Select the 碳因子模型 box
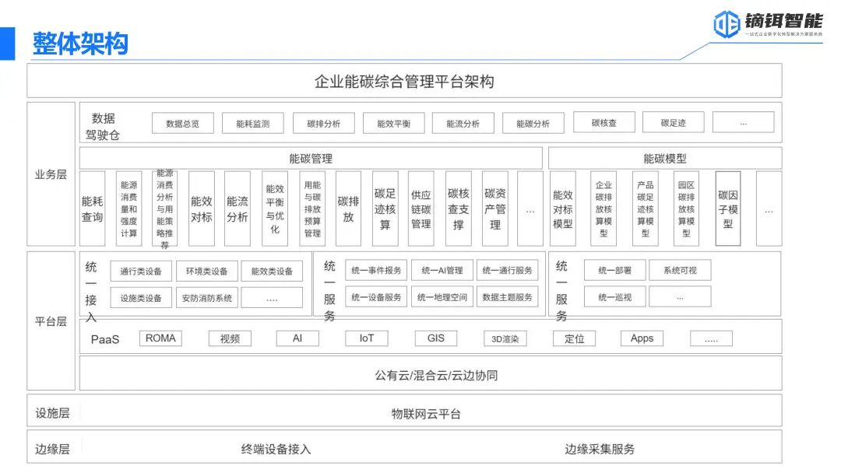This screenshot has width=841, height=473. click(x=727, y=208)
